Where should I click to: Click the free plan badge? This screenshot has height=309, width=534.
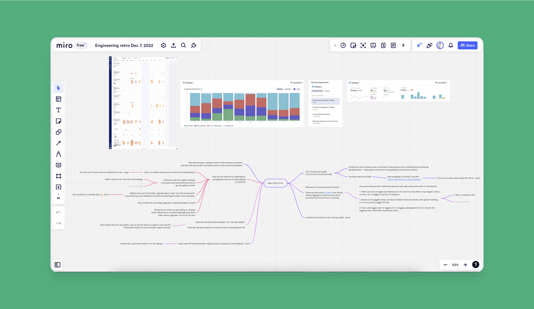81,45
